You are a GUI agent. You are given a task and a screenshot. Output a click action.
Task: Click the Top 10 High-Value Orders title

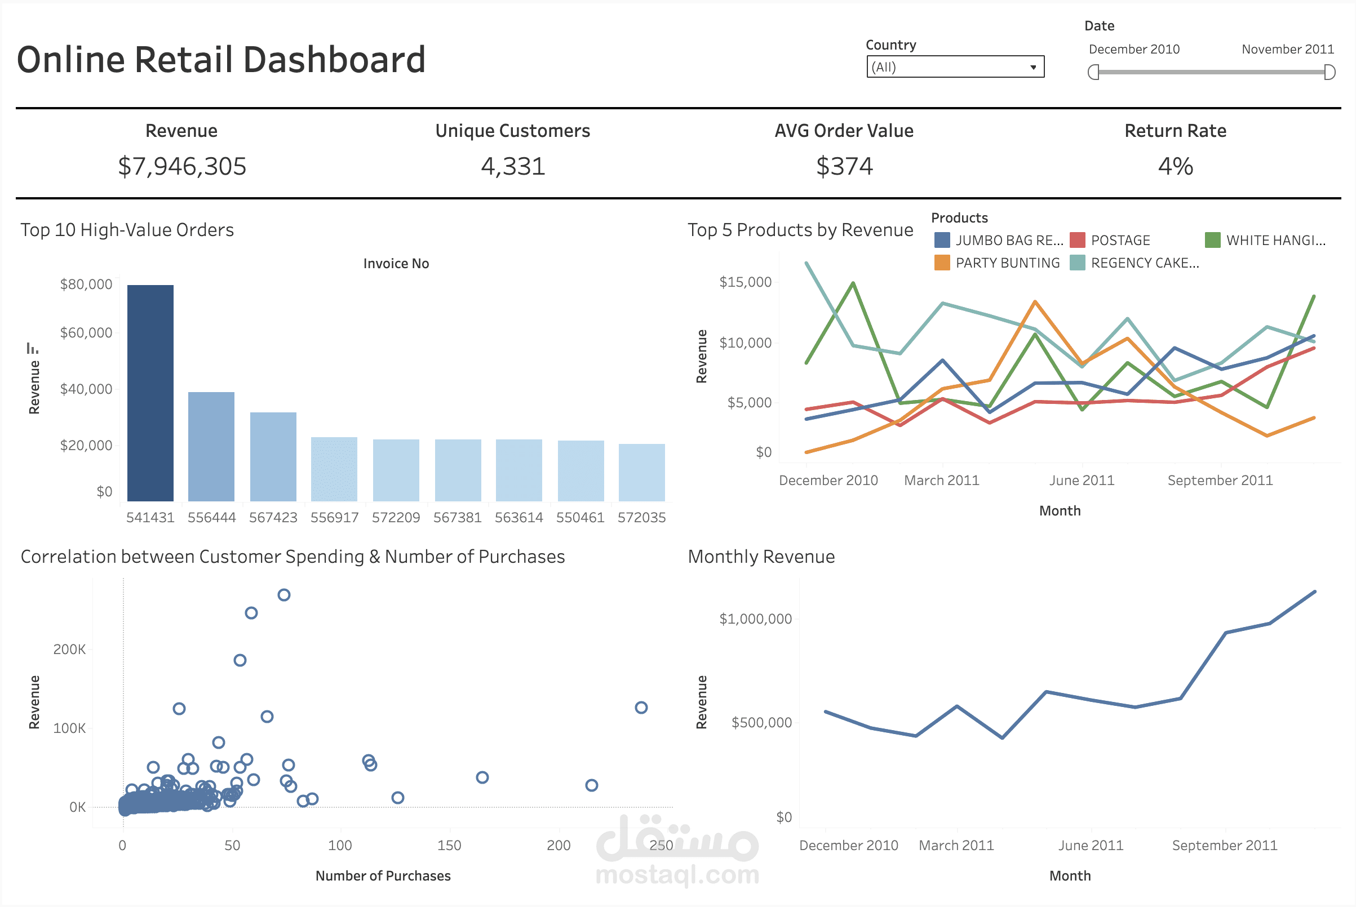(x=127, y=230)
